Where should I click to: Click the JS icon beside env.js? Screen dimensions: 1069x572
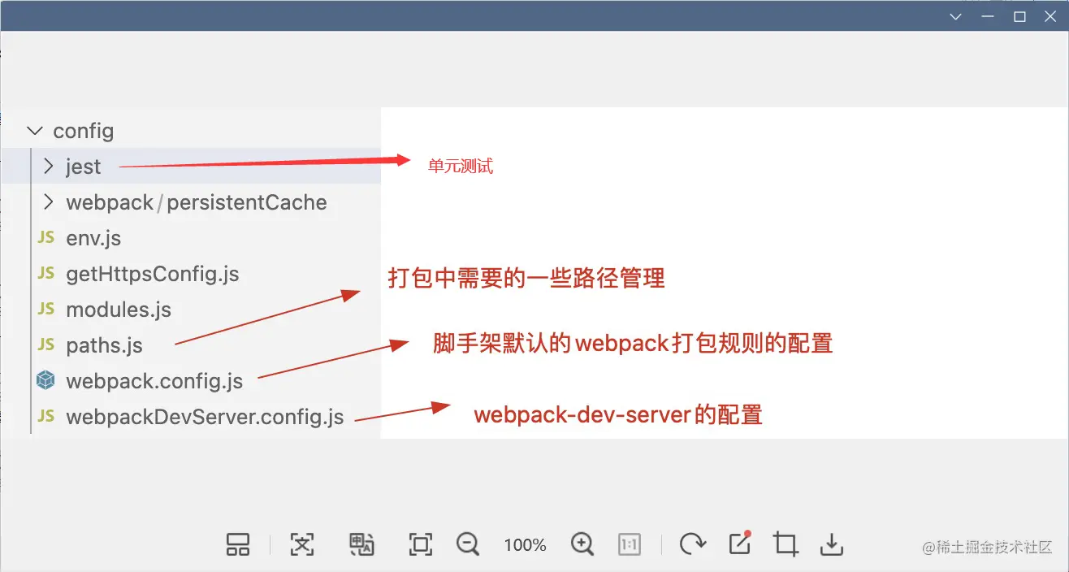point(46,237)
